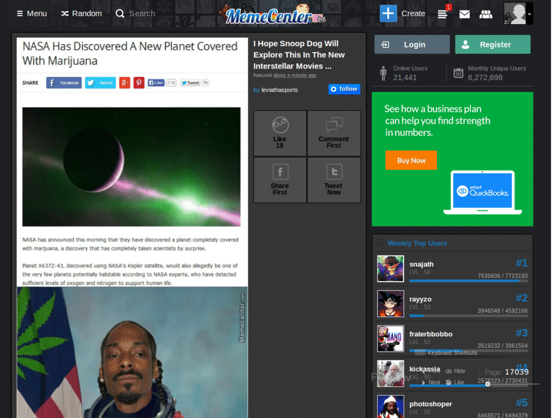Image resolution: width=558 pixels, height=418 pixels.
Task: Click the 'about a minute ago' timestamp
Action: coord(295,75)
